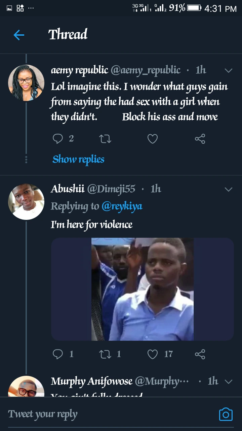Share aemy republic's tweet
This screenshot has height=431, width=242.
click(200, 139)
